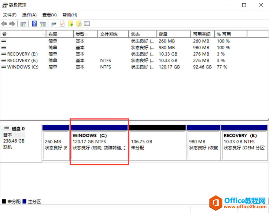Screen dimensions: 269x213
Task: Select the WINDOWS (C:) volume row icon
Action: click(x=4, y=67)
